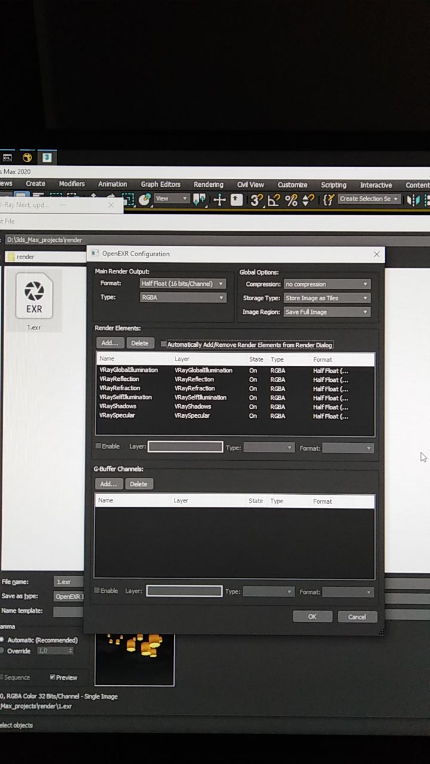Open Create Selection Set dropdown
The height and width of the screenshot is (764, 430).
pyautogui.click(x=369, y=199)
